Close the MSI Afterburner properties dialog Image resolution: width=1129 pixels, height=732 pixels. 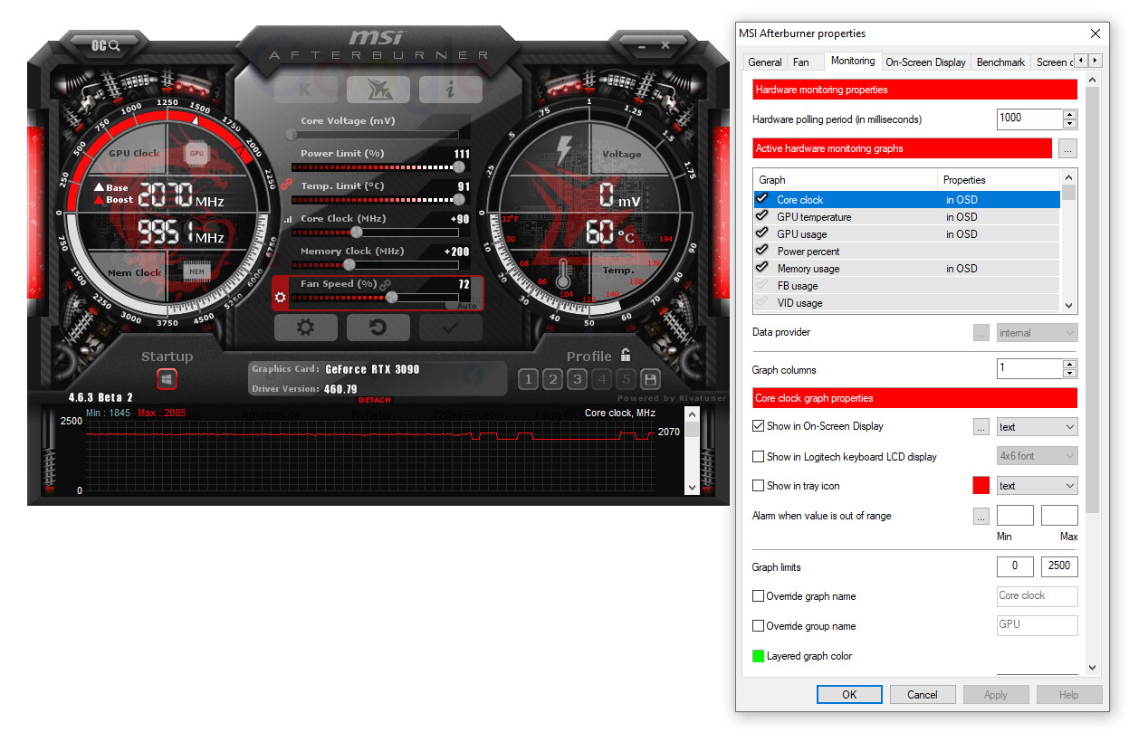(x=1096, y=33)
